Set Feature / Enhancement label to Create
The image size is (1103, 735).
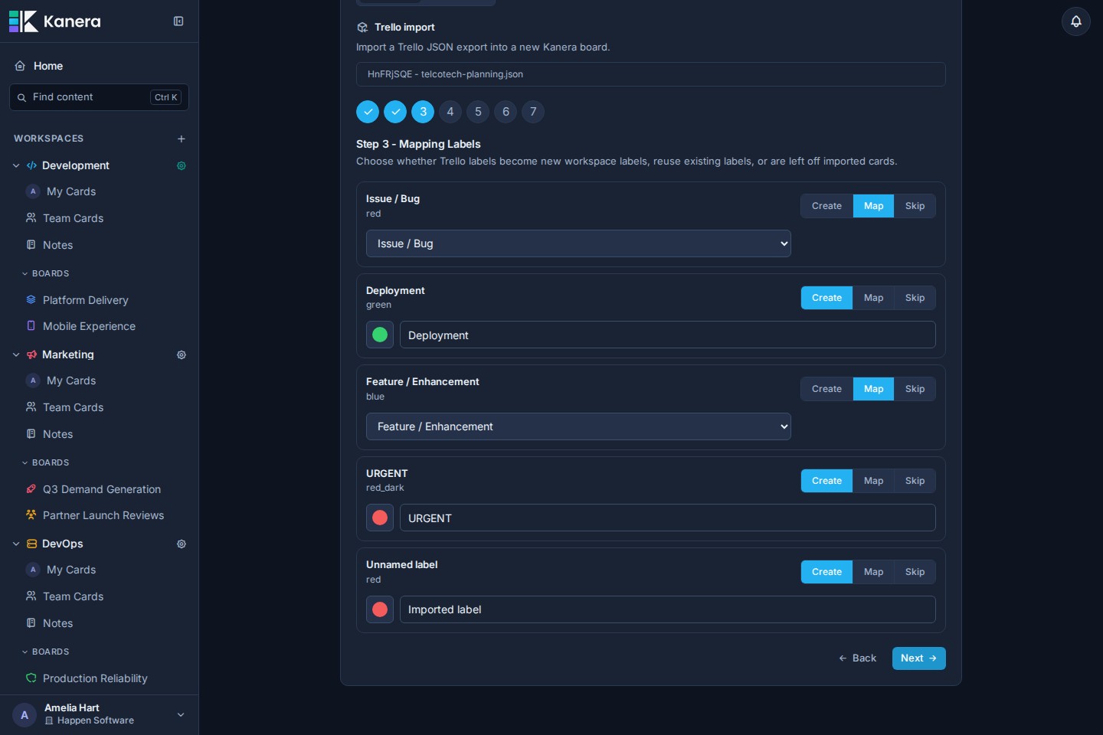826,389
